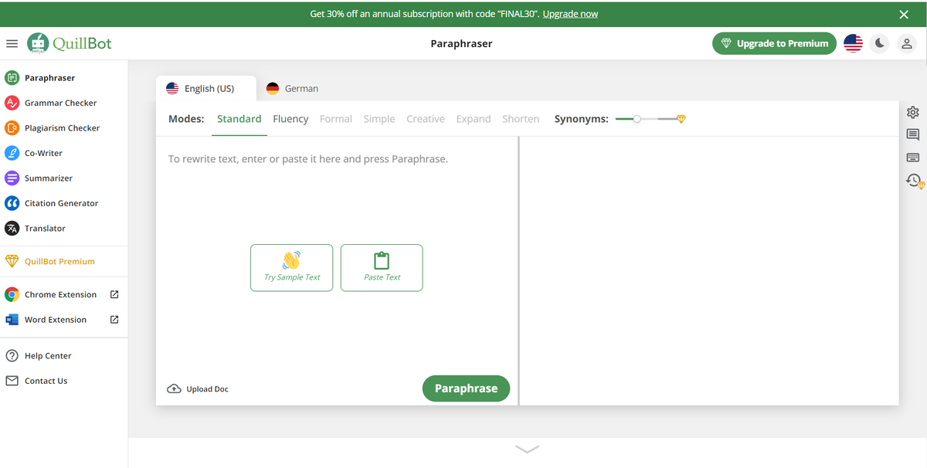Open the Co-Writer tool
Viewport: 927px width, 468px height.
34,153
